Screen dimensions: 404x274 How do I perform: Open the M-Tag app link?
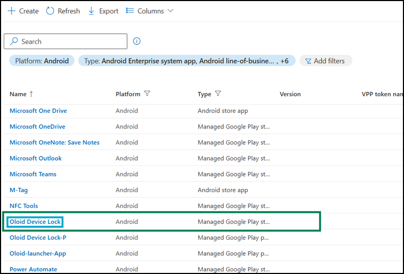coord(19,190)
